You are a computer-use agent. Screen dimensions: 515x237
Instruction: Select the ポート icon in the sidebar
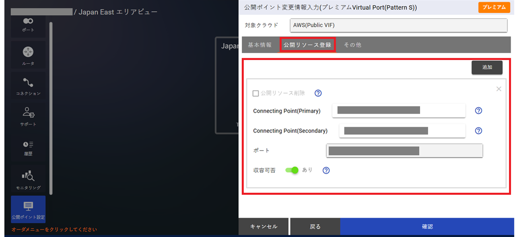(27, 24)
